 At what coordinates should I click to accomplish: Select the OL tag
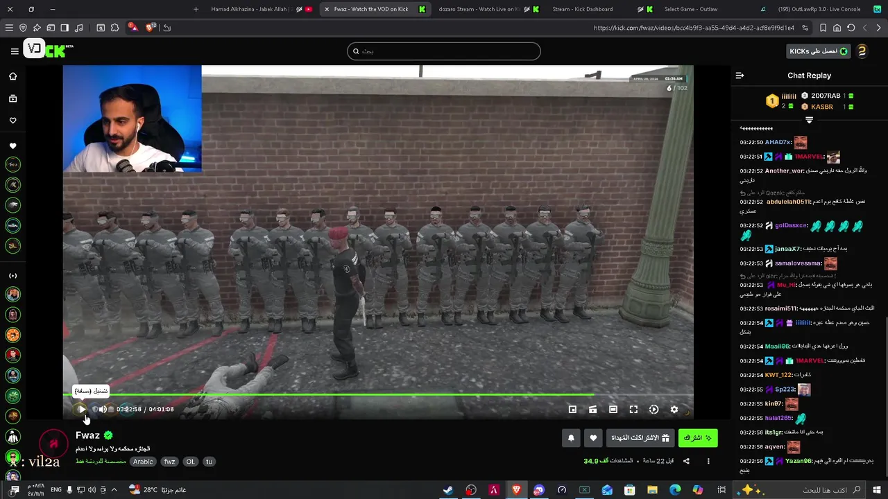click(190, 462)
